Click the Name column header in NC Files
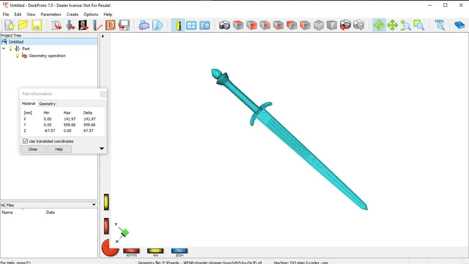Image resolution: width=469 pixels, height=264 pixels. coord(23,212)
